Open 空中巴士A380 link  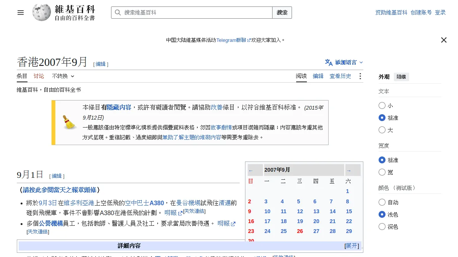[145, 203]
